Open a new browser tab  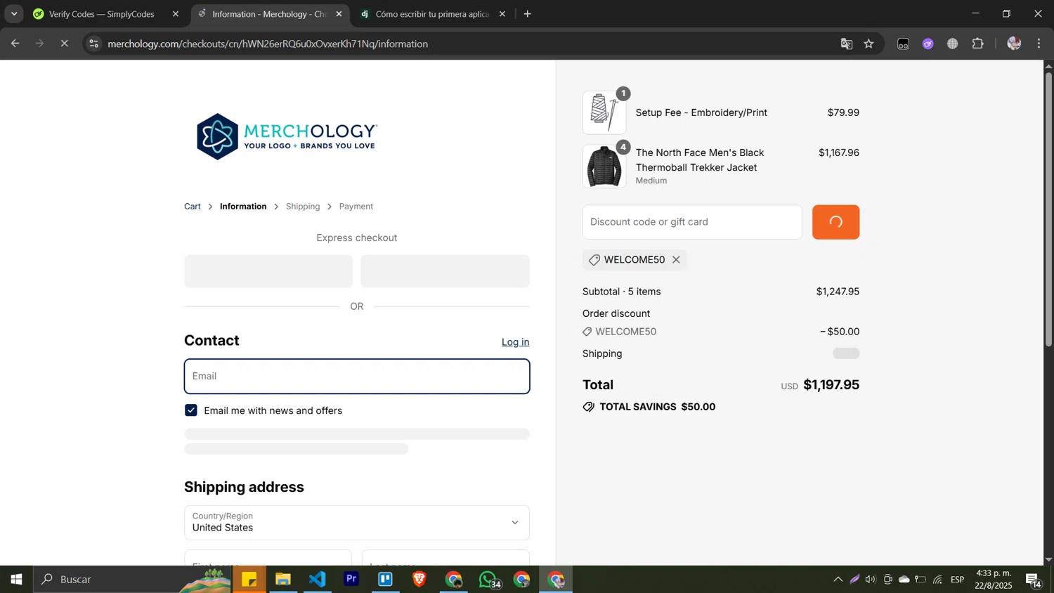tap(528, 14)
